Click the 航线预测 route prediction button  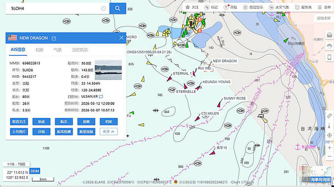(x=63, y=132)
